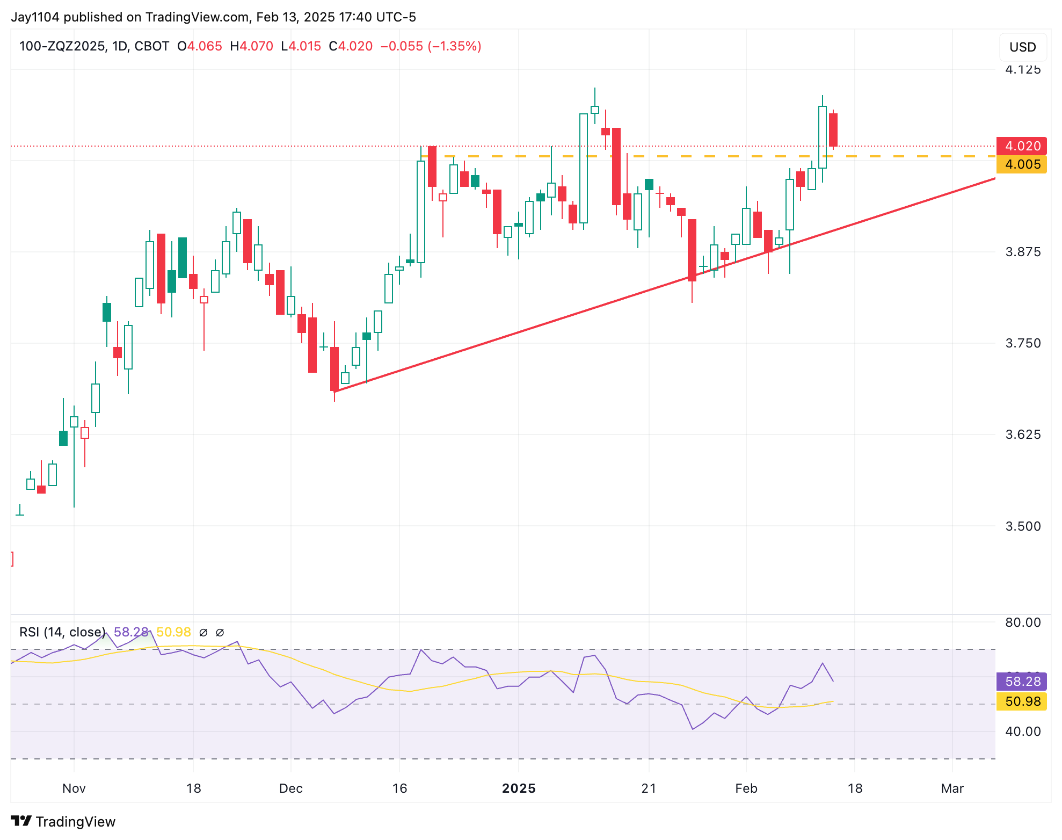Image resolution: width=1062 pixels, height=840 pixels.
Task: Click the Dec date axis label
Action: pyautogui.click(x=291, y=788)
